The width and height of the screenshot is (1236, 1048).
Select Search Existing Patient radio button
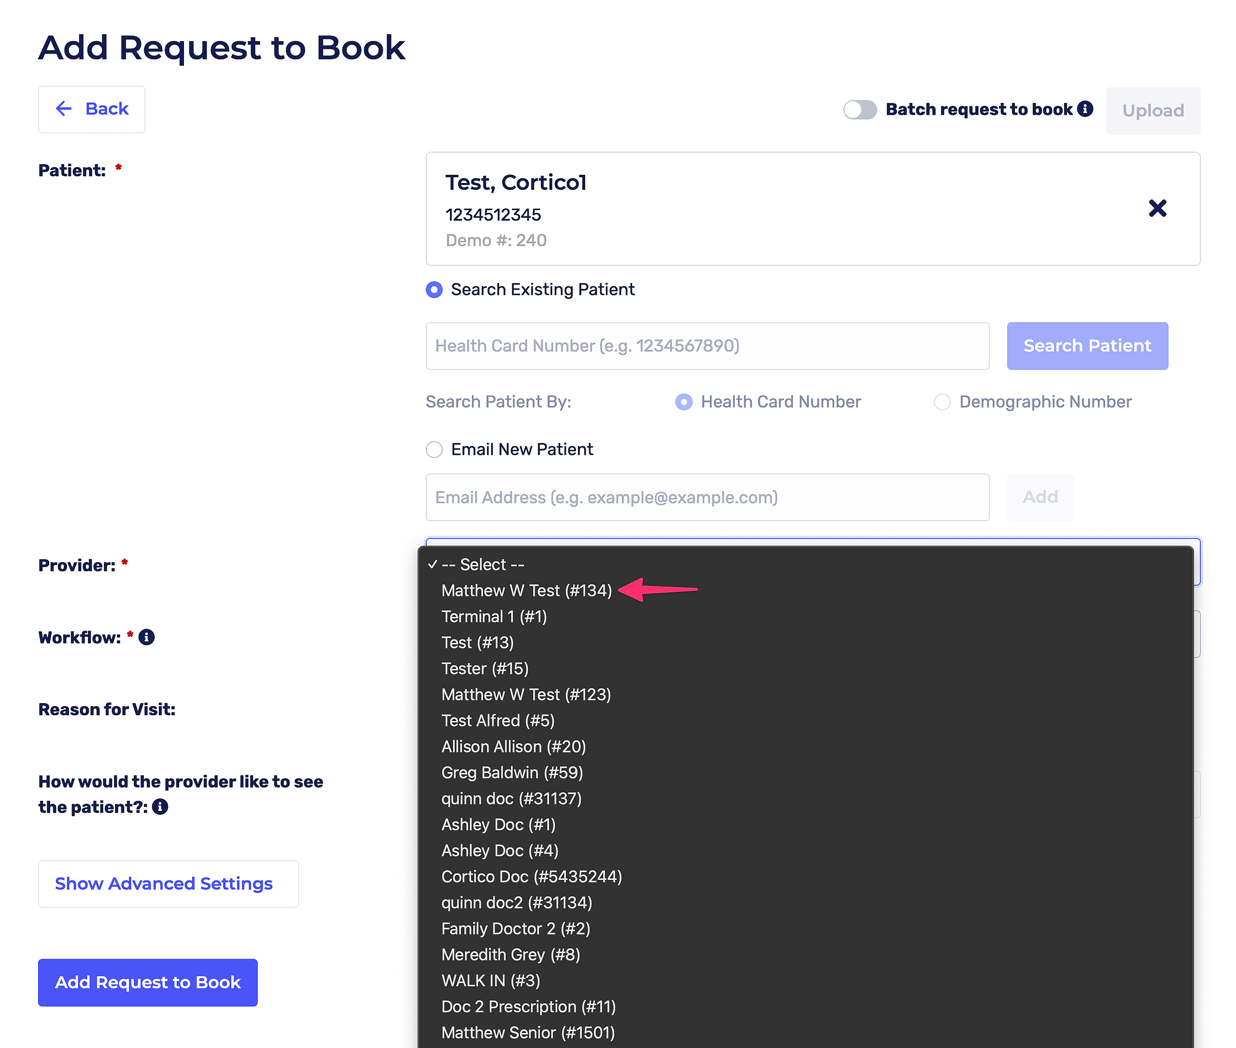coord(434,290)
